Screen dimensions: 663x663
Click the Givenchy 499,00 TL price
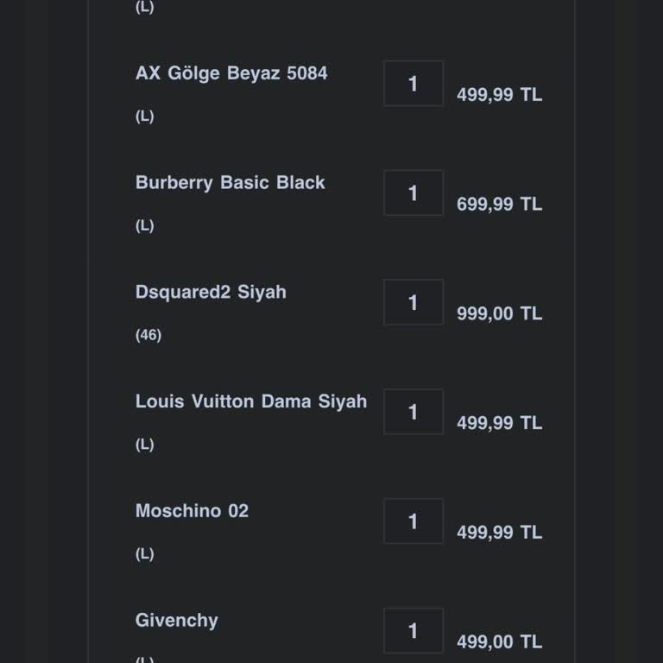pyautogui.click(x=499, y=642)
